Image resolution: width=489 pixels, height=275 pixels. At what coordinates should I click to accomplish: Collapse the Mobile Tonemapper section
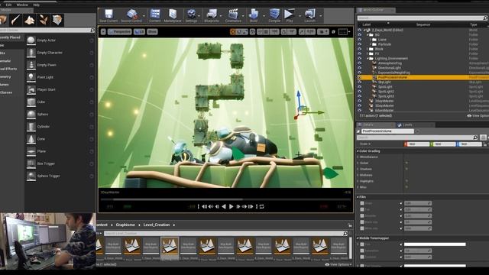tap(358, 238)
